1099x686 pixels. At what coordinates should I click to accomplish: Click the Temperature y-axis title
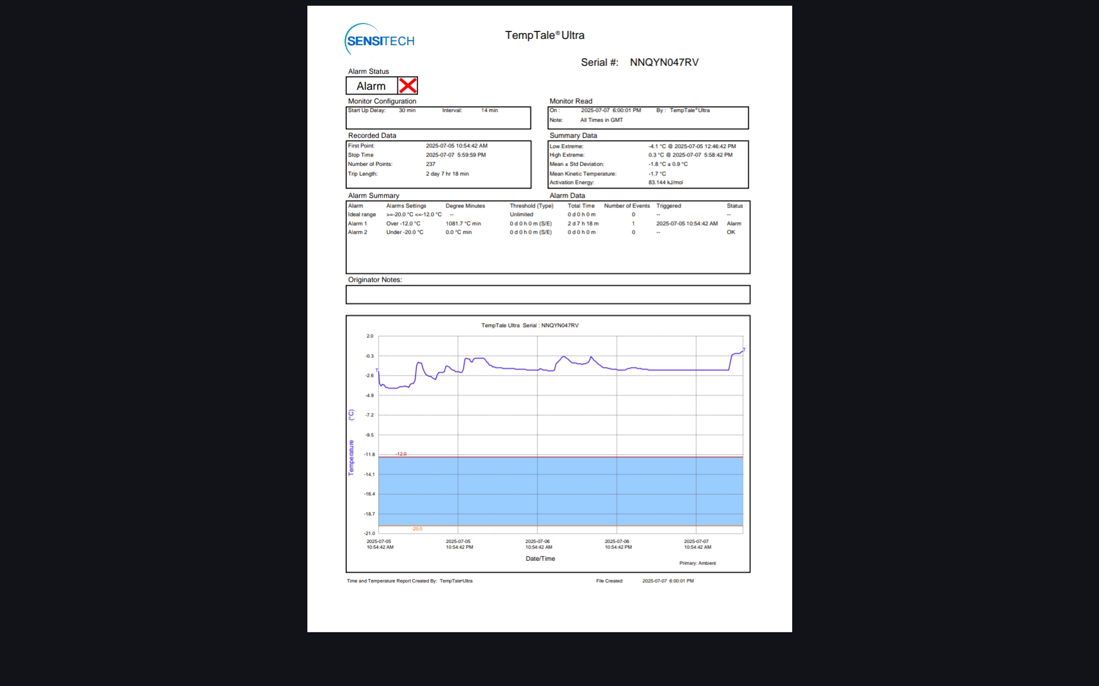351,457
